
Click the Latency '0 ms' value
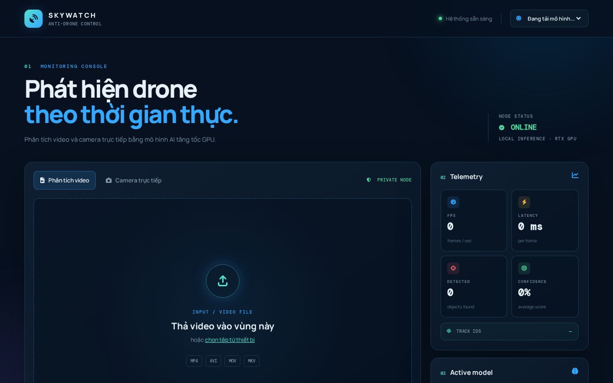[530, 226]
